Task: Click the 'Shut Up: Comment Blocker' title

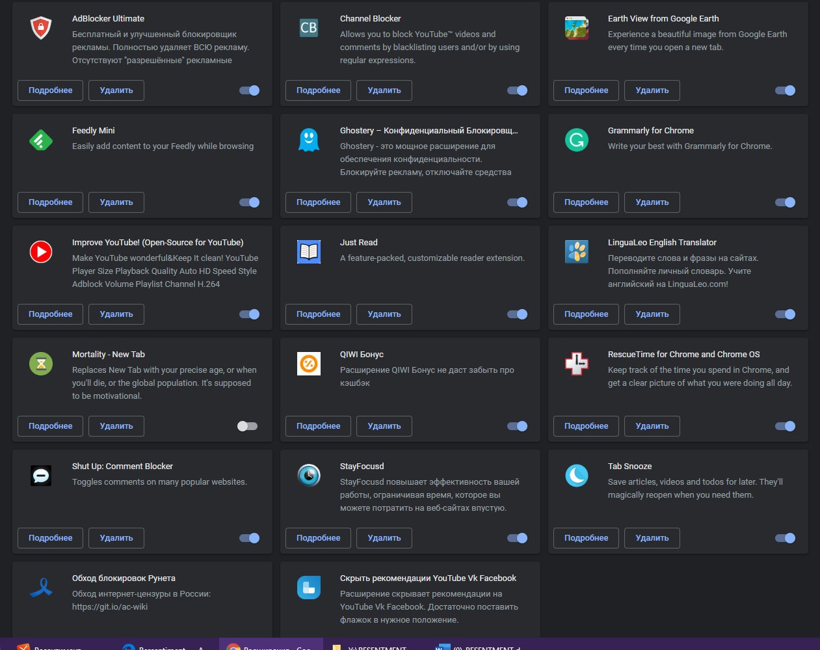Action: coord(122,467)
